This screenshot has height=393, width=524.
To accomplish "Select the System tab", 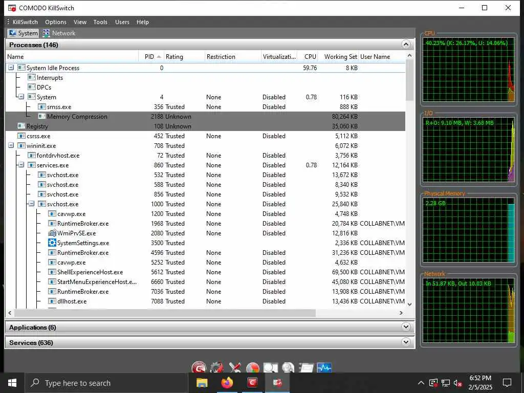I will tap(23, 33).
